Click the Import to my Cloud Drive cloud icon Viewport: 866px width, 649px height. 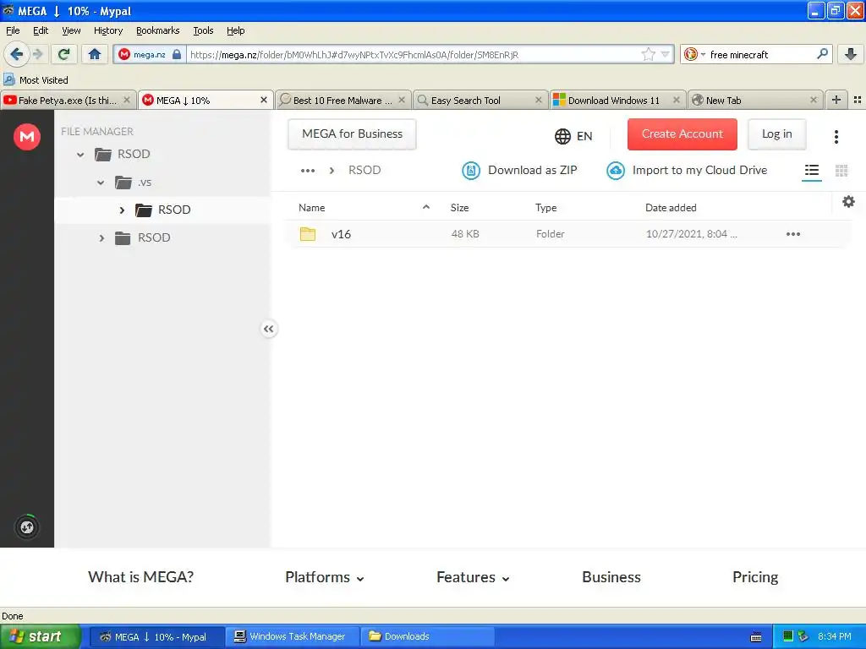[616, 171]
